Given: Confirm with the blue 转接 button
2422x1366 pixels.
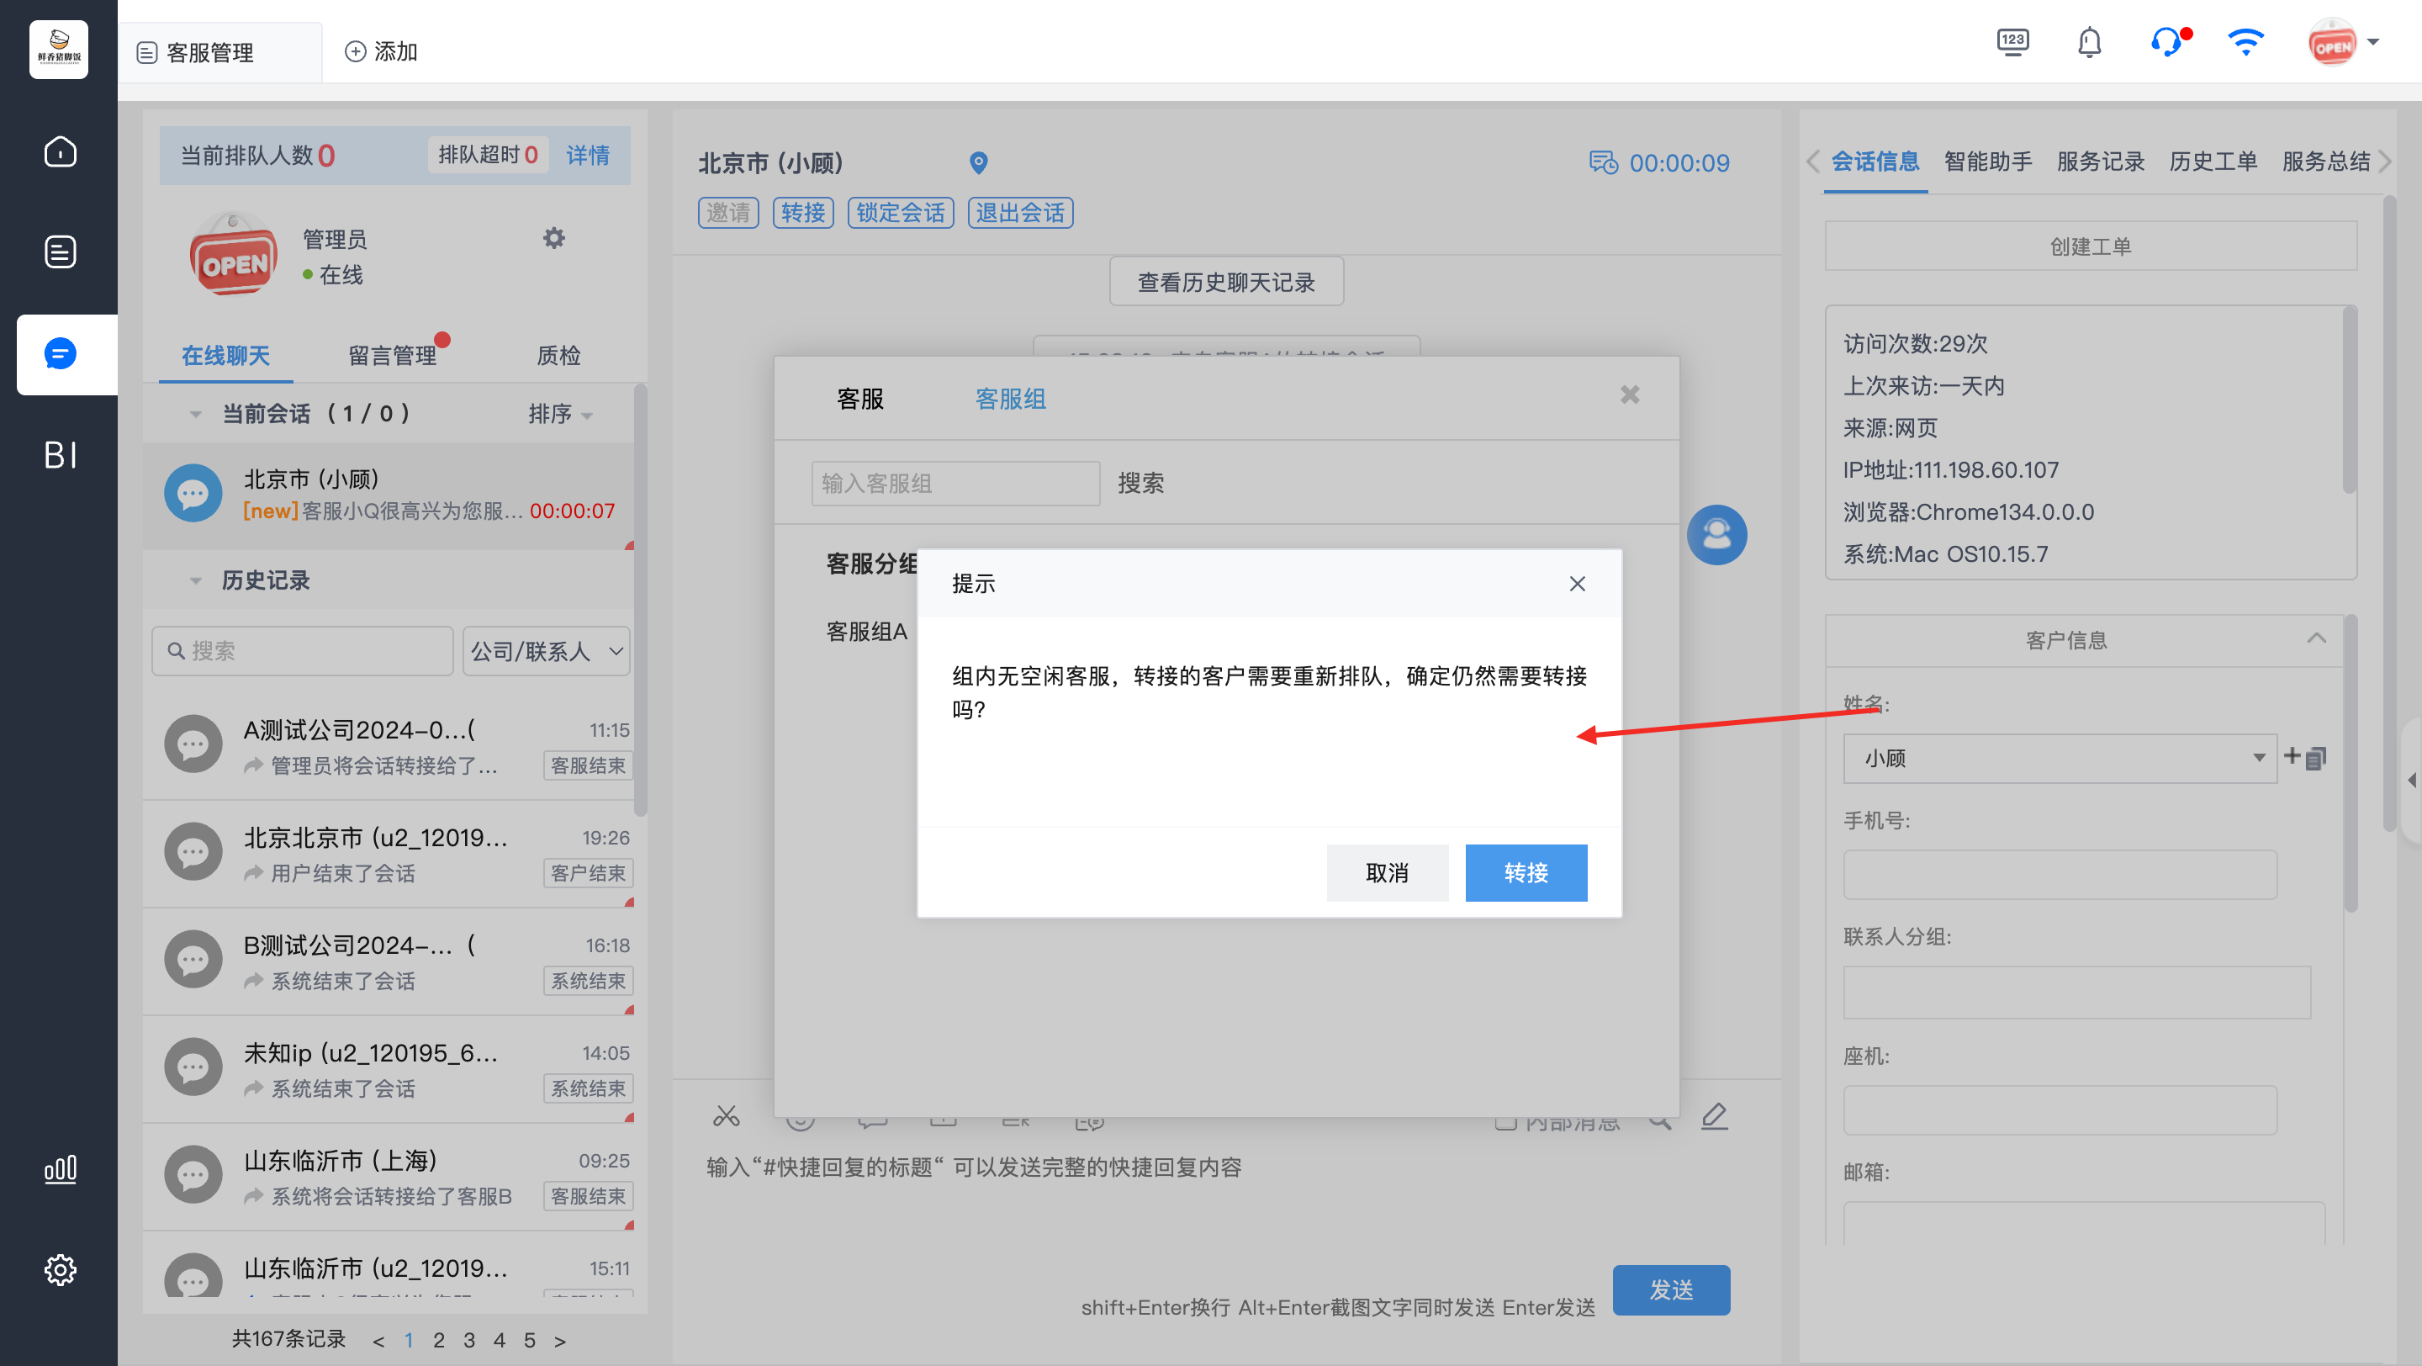Looking at the screenshot, I should tap(1526, 872).
